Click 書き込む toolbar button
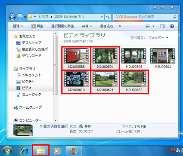 tap(106, 26)
